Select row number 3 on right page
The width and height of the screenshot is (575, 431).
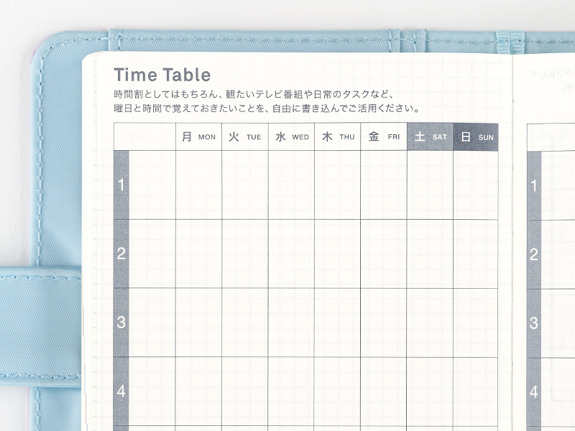tap(534, 323)
